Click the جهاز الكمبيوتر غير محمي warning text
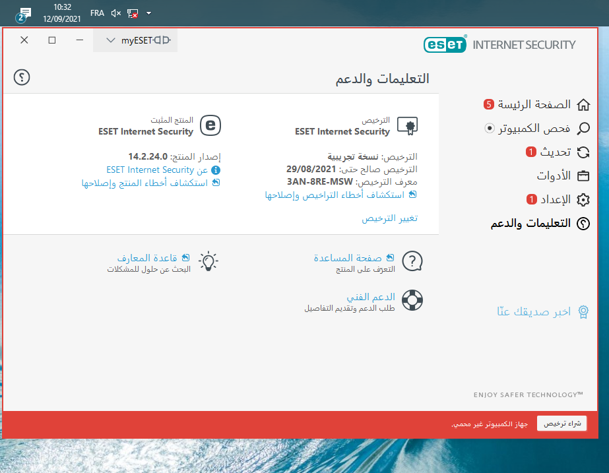609x473 pixels. point(490,424)
